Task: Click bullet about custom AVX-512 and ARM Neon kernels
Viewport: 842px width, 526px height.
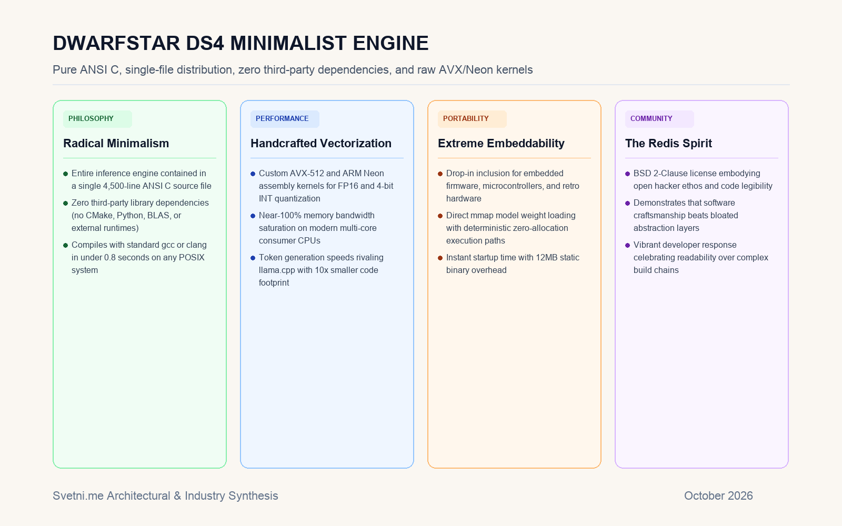Action: (322, 186)
